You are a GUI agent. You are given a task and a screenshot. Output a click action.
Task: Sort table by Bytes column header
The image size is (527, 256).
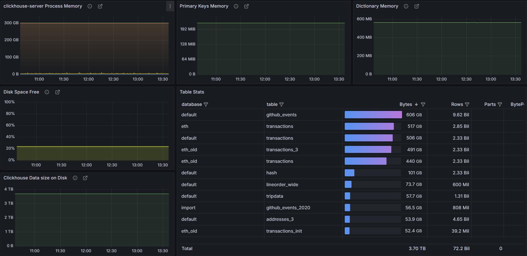pyautogui.click(x=406, y=104)
